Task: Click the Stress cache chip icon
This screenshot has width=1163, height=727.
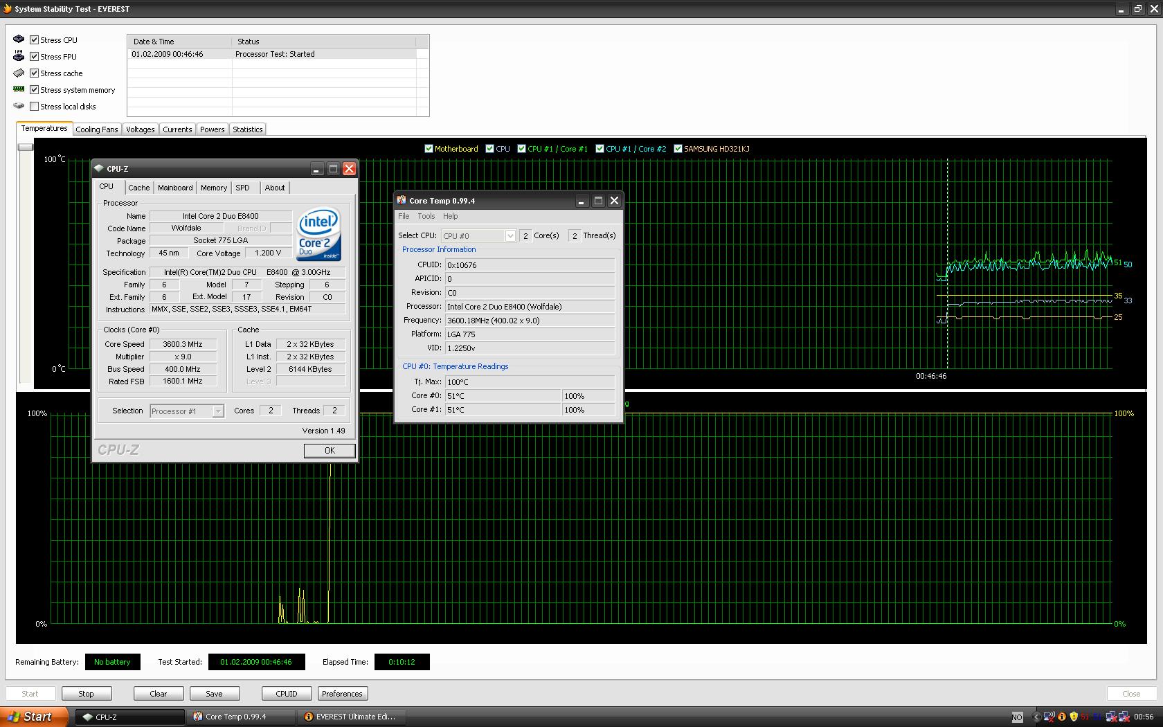Action: coord(19,73)
